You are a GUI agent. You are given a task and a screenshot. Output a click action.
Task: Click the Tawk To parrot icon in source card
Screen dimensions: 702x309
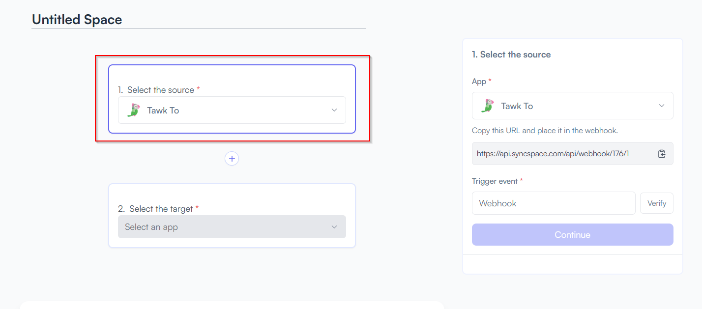coord(134,110)
